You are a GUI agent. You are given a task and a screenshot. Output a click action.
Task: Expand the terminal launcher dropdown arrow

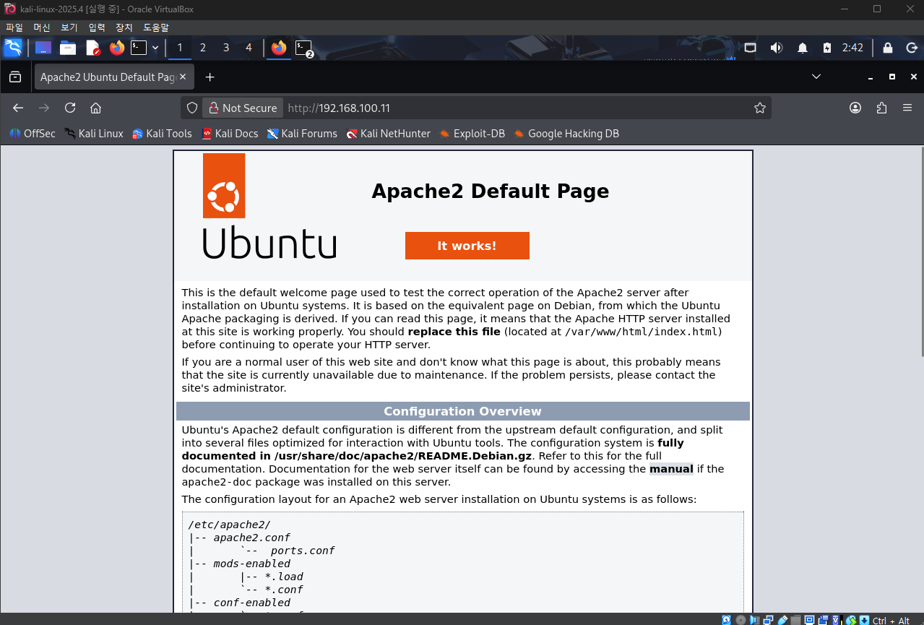[x=155, y=48]
